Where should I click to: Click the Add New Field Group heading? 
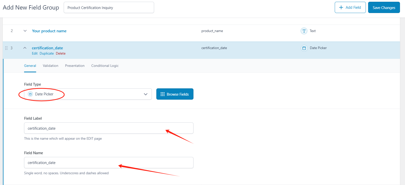point(31,8)
